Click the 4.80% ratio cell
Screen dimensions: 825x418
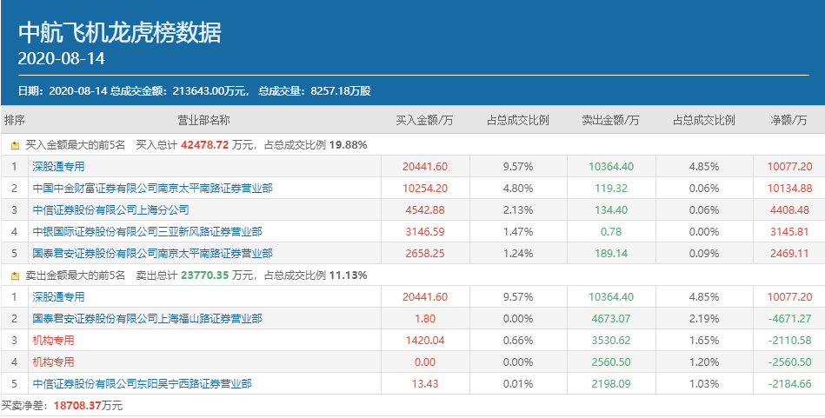[x=518, y=189]
